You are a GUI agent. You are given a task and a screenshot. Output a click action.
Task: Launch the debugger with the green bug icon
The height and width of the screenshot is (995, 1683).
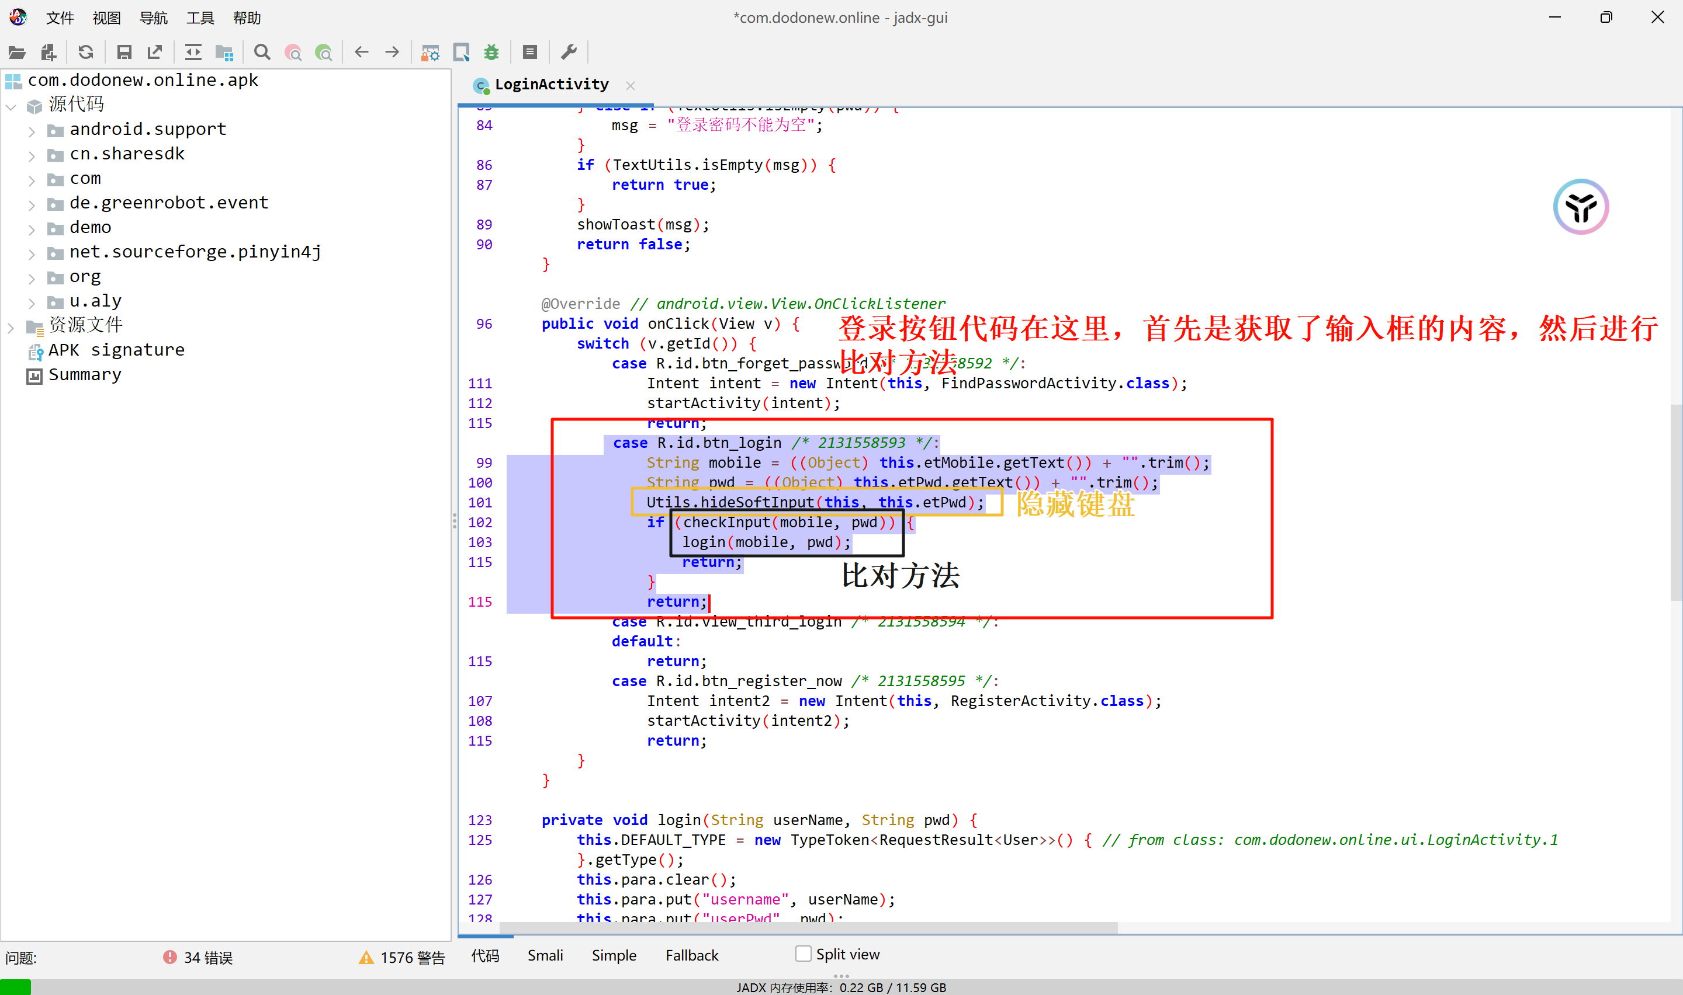(491, 53)
